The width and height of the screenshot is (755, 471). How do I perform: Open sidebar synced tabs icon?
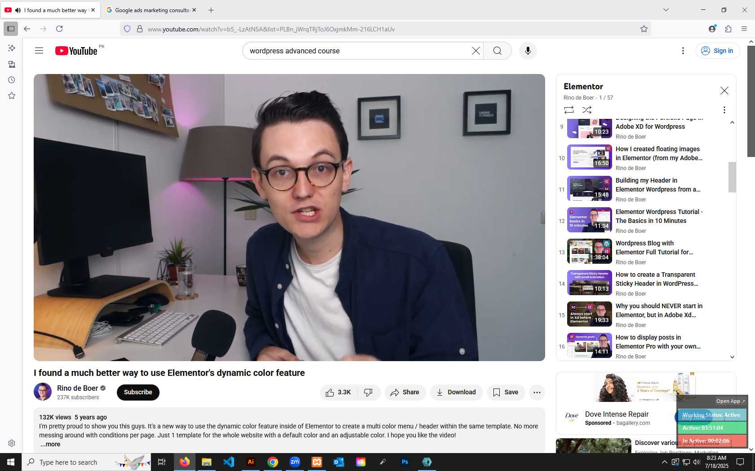pos(12,64)
